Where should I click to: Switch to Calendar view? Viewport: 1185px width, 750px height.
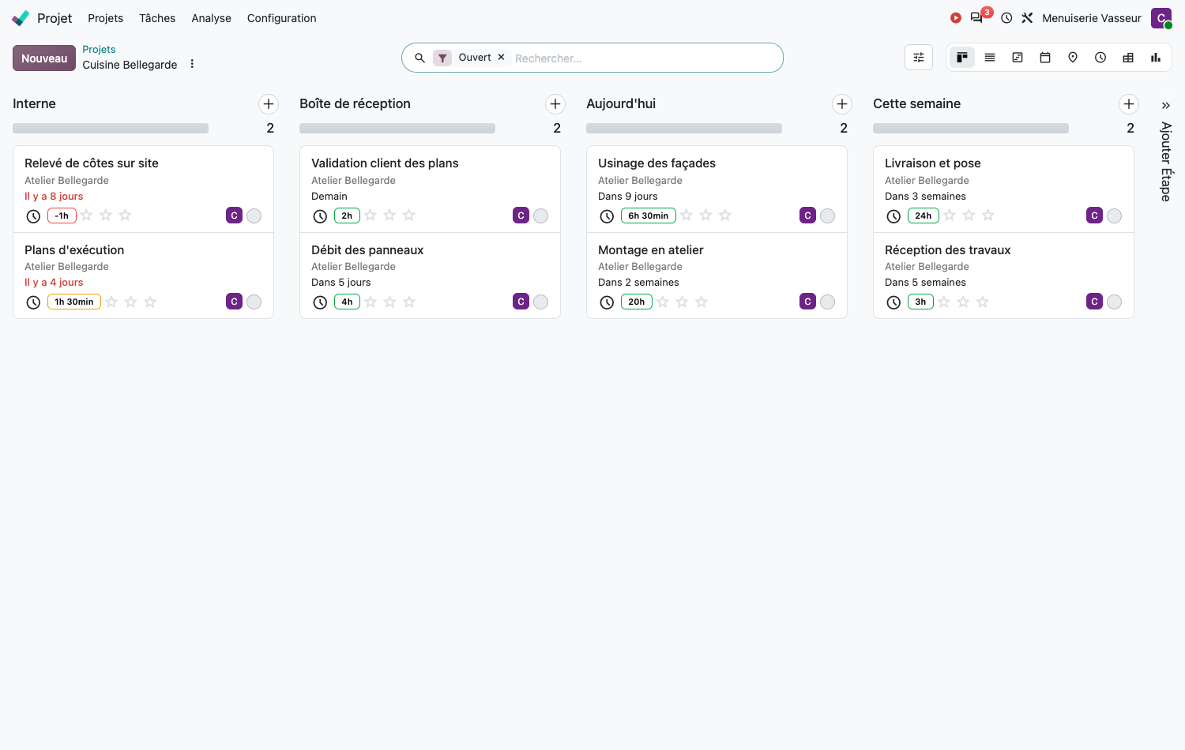pos(1045,58)
